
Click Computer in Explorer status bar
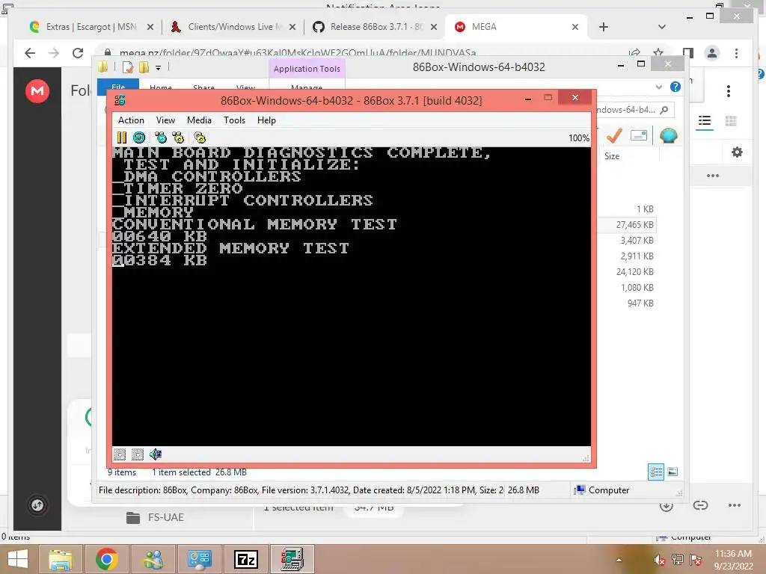click(602, 490)
